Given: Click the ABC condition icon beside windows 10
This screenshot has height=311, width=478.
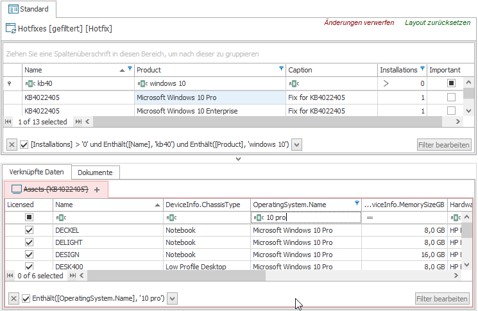Looking at the screenshot, I should pos(142,83).
